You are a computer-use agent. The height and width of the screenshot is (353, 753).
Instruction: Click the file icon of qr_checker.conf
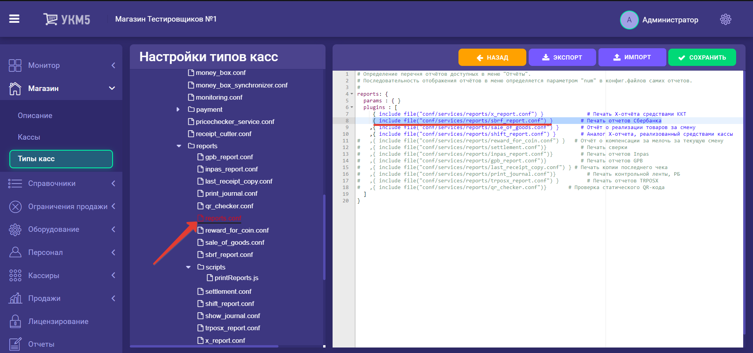pyautogui.click(x=200, y=206)
